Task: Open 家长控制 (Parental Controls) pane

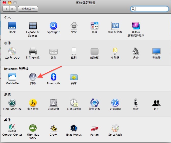Action: click(x=33, y=103)
